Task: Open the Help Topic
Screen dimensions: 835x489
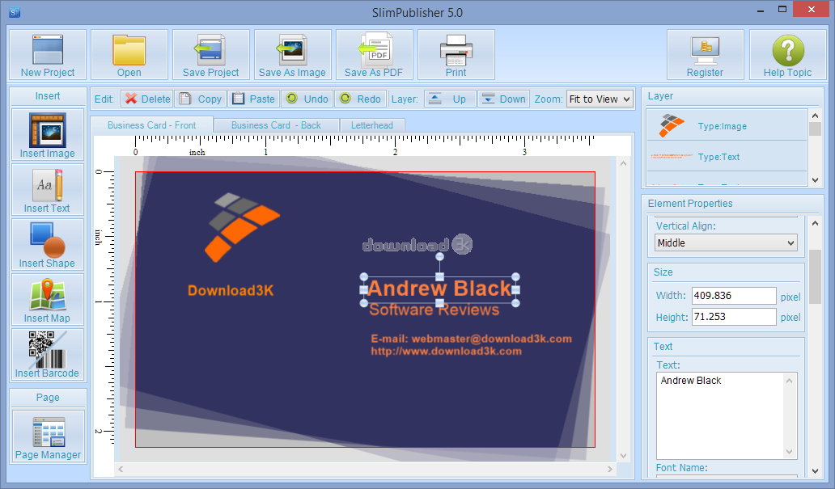Action: pyautogui.click(x=787, y=55)
